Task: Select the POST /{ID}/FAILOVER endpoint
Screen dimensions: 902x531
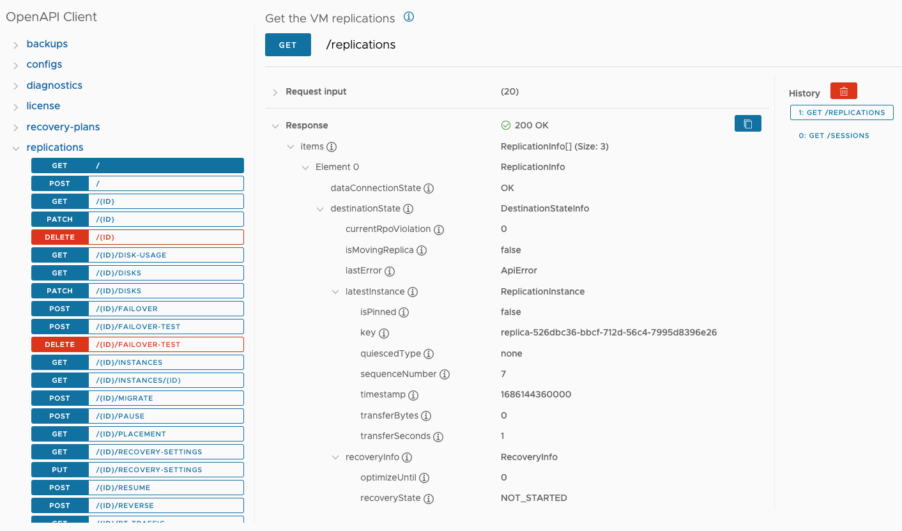Action: click(137, 309)
